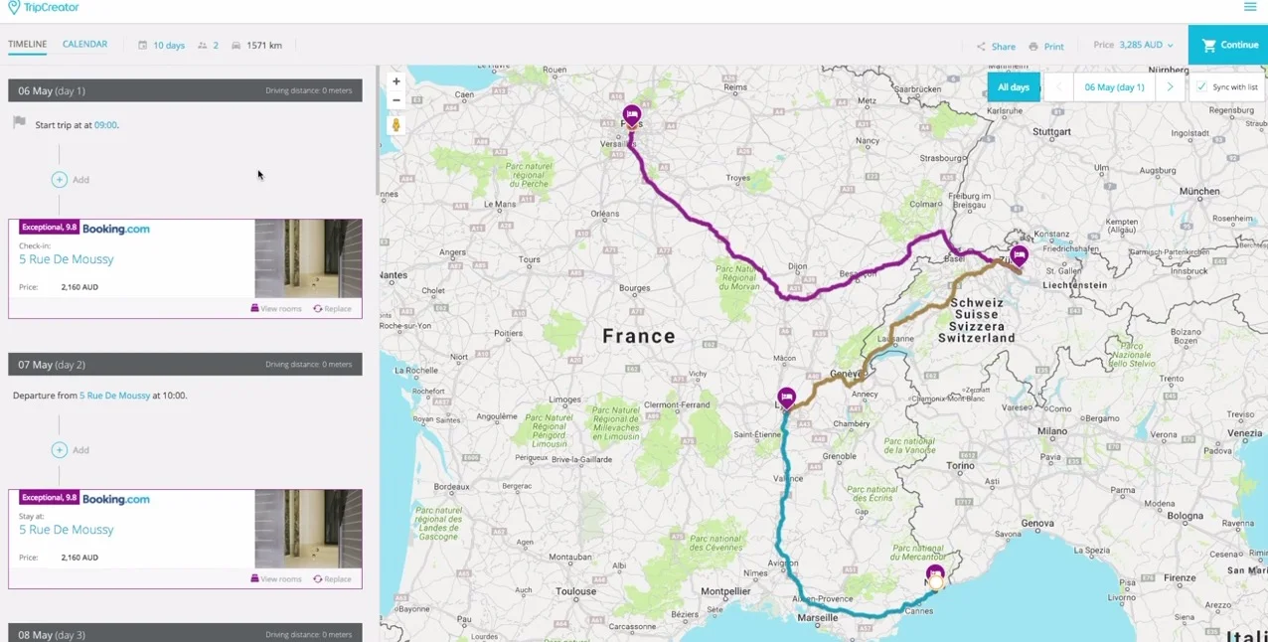Screen dimensions: 1268x642
Task: Open day 1 5 Rue De Moussy link
Action: click(67, 259)
